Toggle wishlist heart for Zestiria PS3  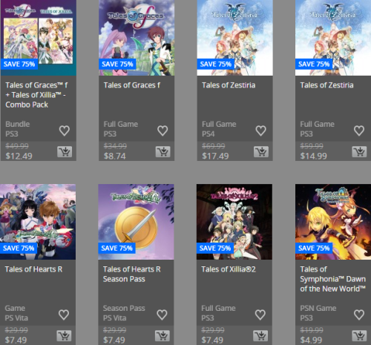click(359, 131)
